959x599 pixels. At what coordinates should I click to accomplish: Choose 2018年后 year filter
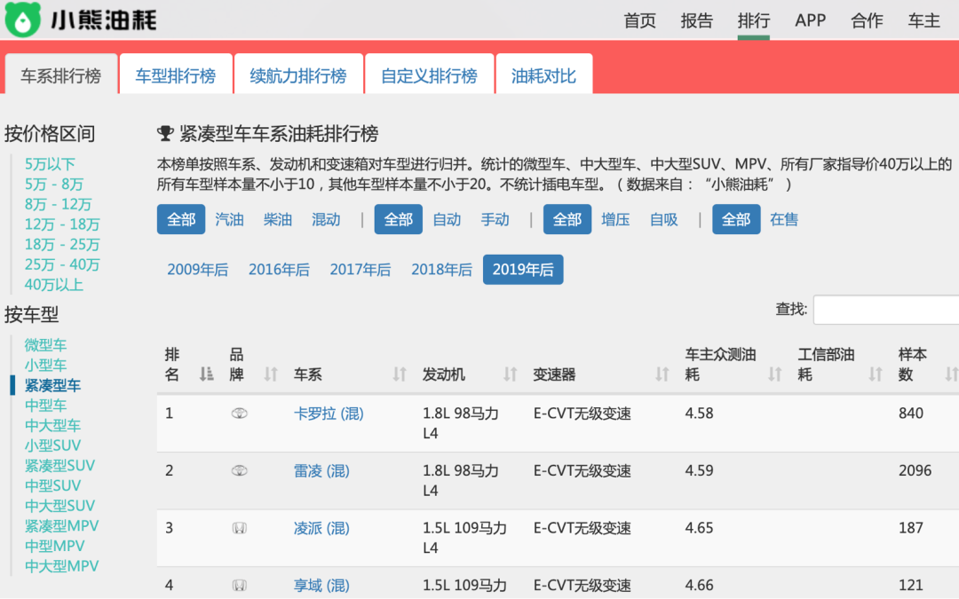coord(441,270)
